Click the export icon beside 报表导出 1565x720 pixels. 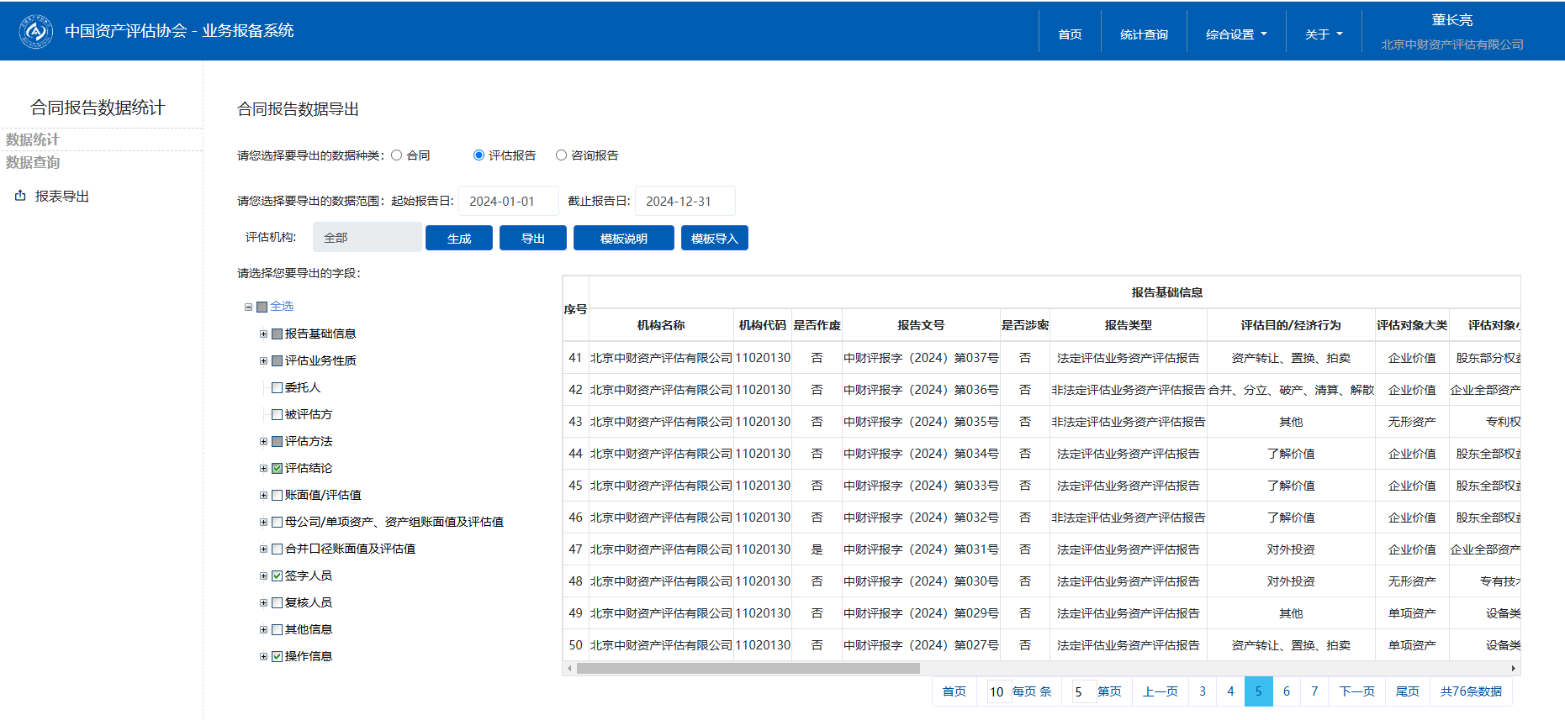[x=20, y=196]
